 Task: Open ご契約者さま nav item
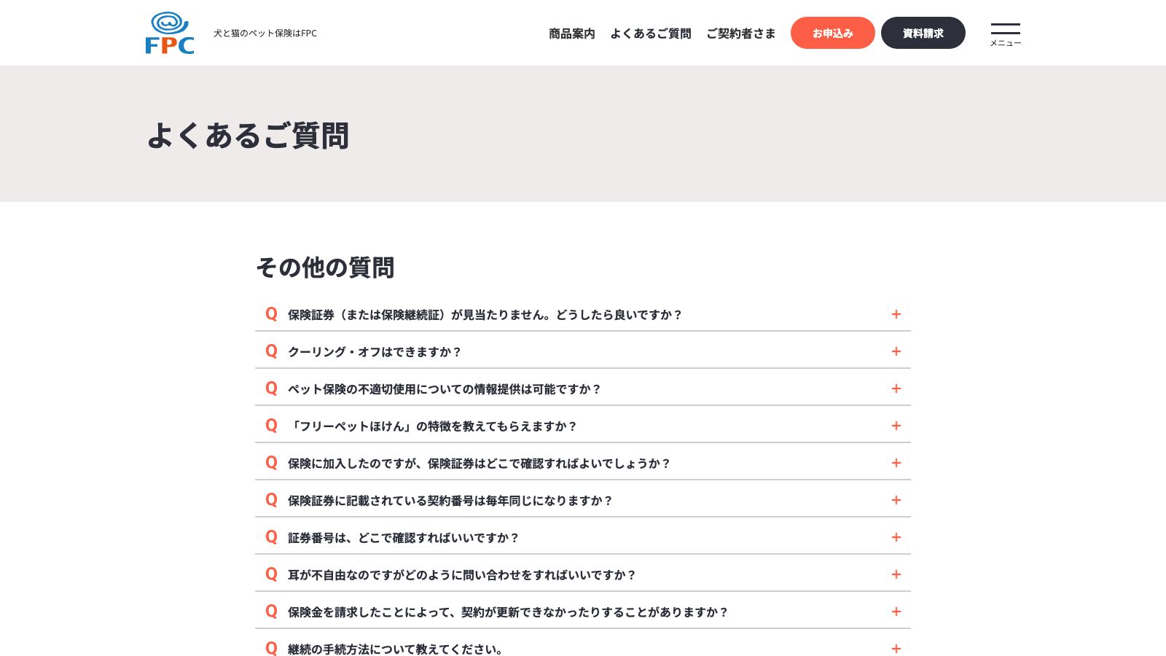741,34
